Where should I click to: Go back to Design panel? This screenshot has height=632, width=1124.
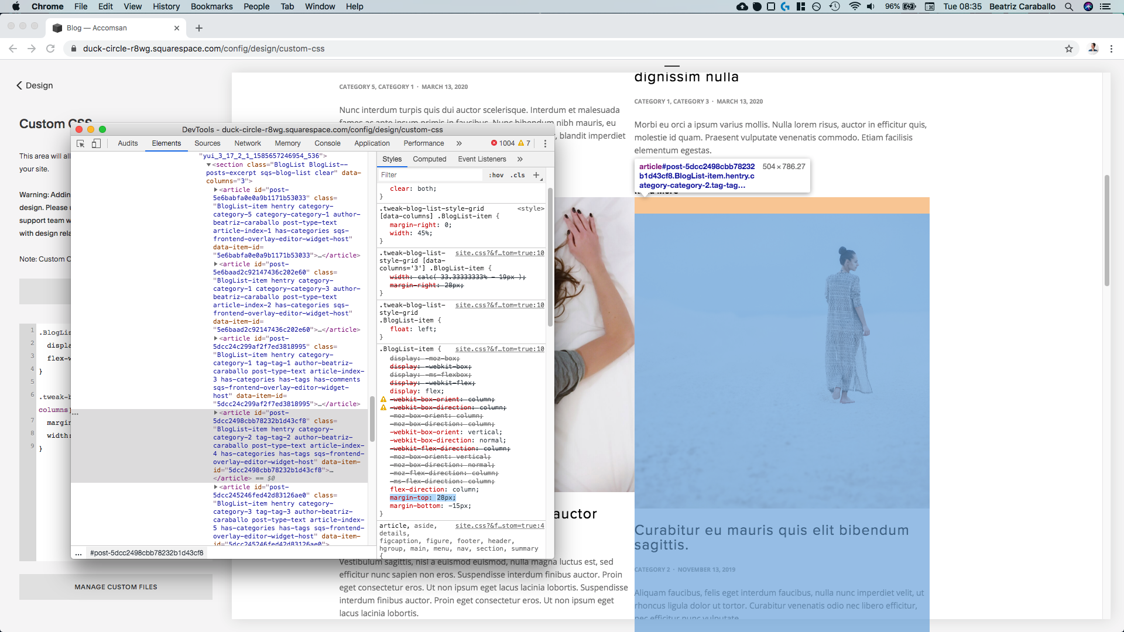click(x=35, y=85)
